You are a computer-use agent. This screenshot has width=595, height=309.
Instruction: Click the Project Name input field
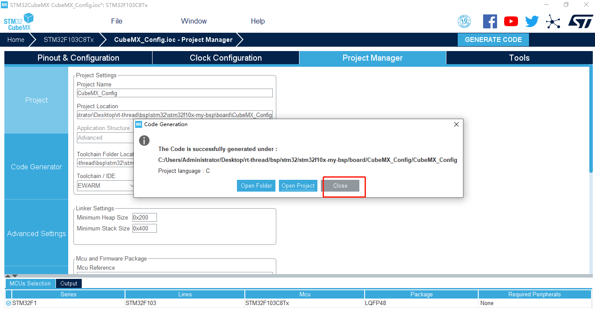175,93
